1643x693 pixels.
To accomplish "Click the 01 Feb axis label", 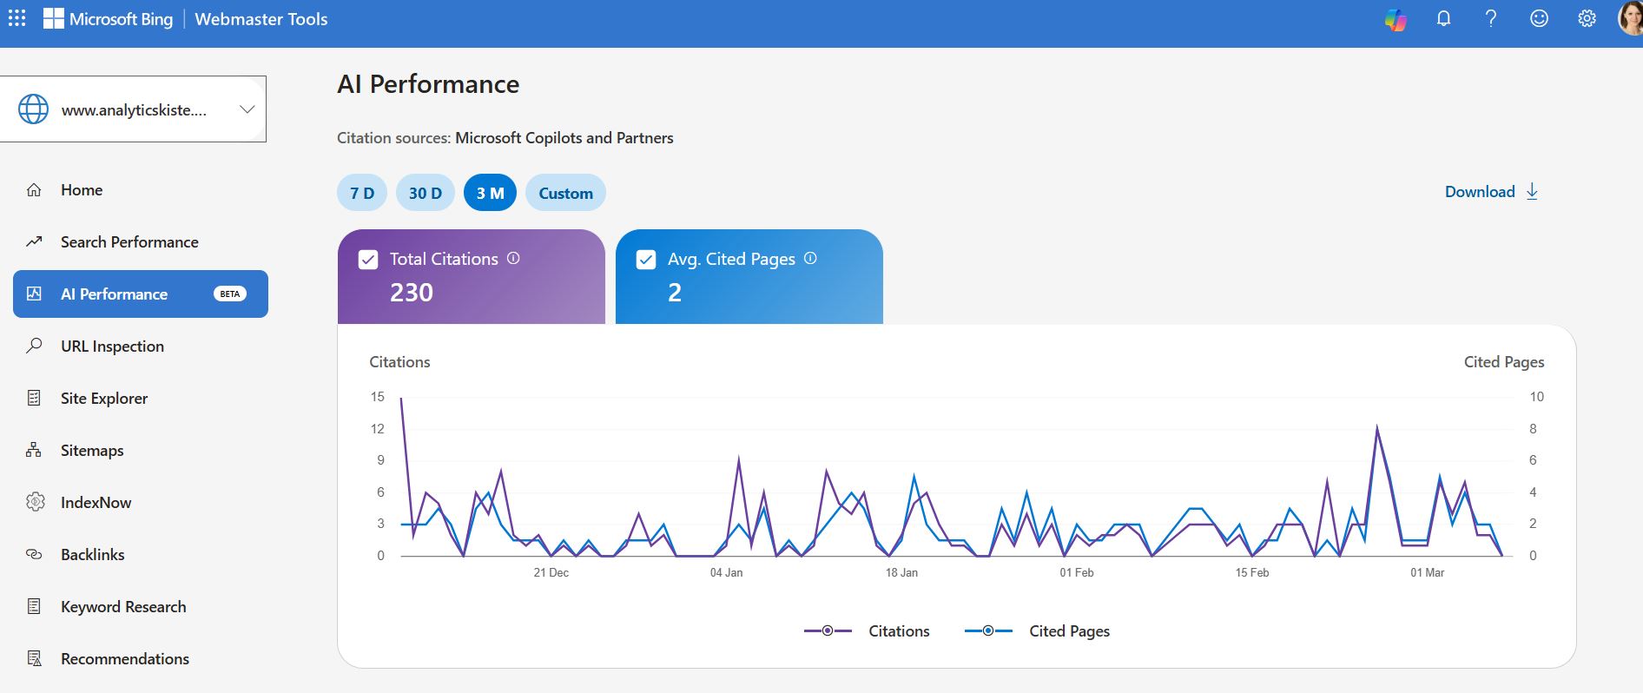I will point(1077,572).
